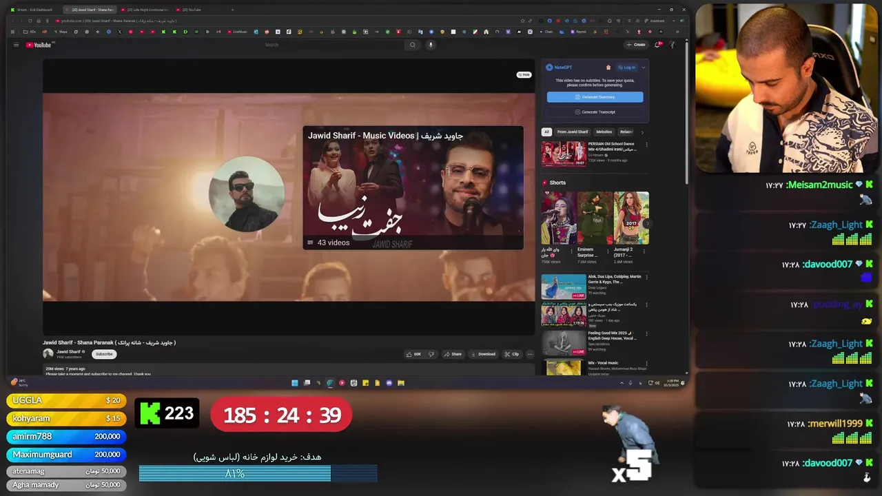Open Jawid Sharif channel avatar below video
Viewport: 882px width, 496px height.
click(48, 354)
